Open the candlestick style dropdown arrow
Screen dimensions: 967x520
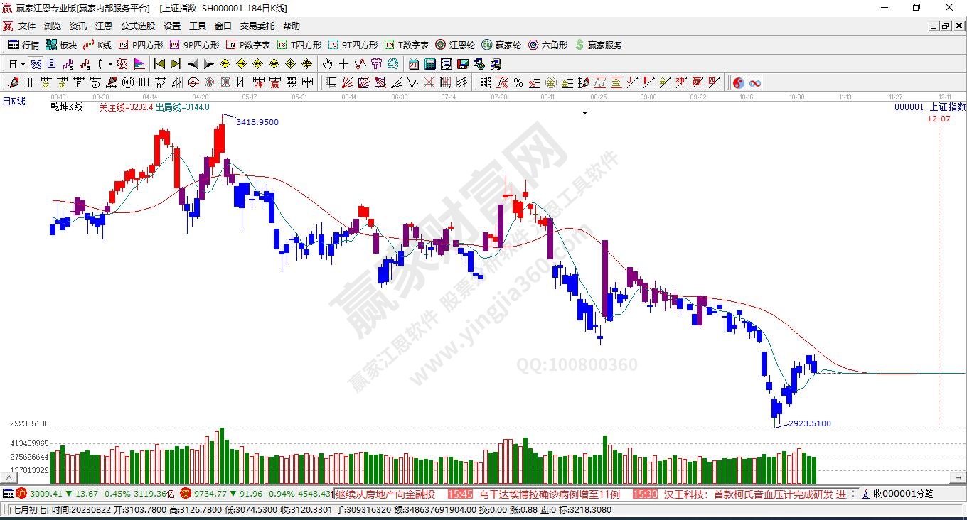click(110, 64)
